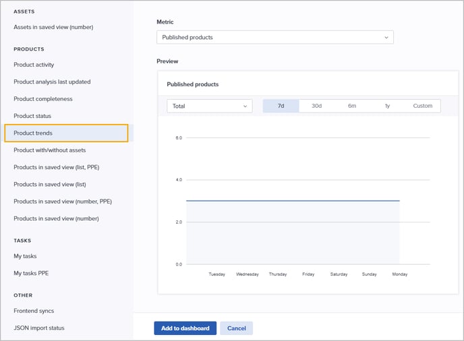Open the Metric dropdown showing Published products

[274, 38]
